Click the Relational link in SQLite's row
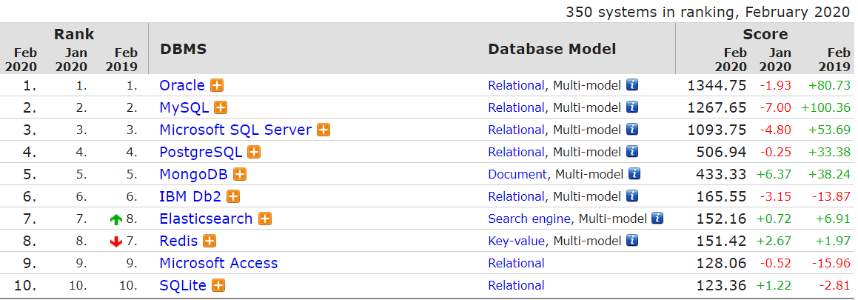The width and height of the screenshot is (858, 300). coord(516,285)
